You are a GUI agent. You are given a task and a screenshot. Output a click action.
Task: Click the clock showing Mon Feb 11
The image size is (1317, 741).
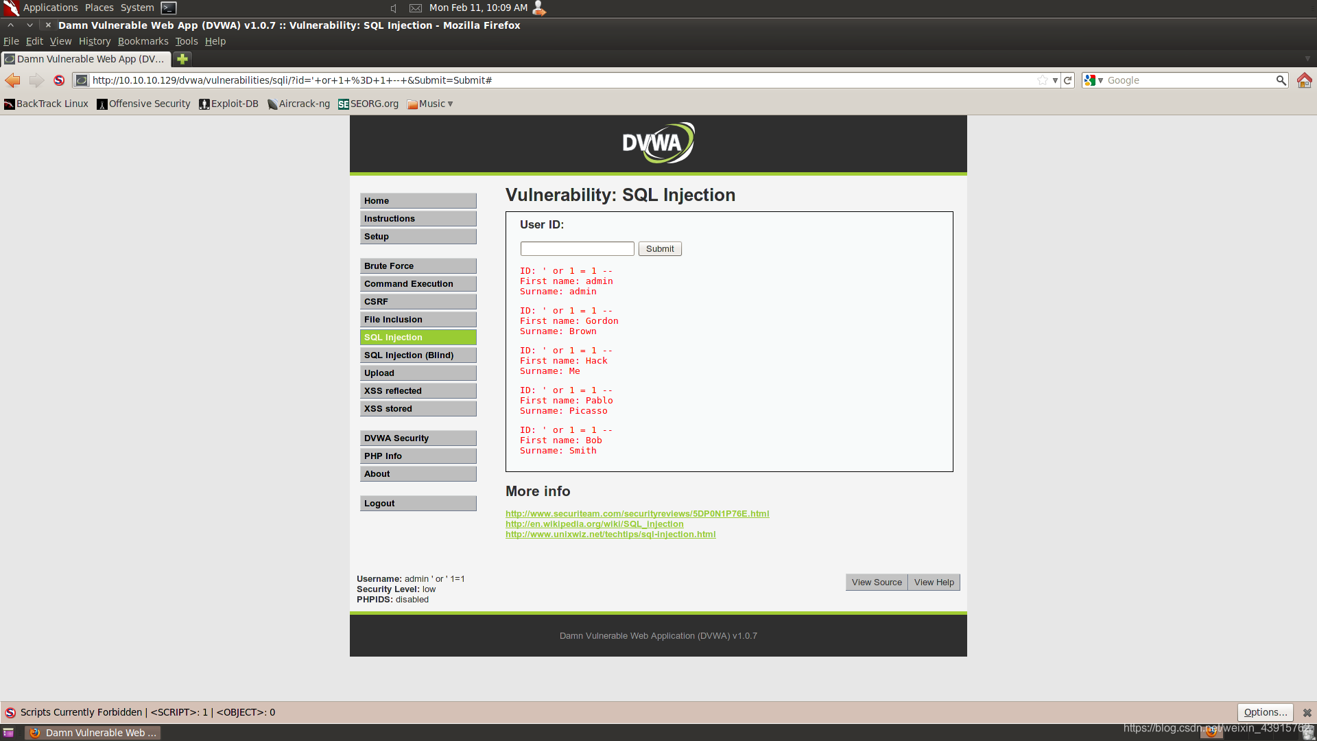(x=478, y=8)
